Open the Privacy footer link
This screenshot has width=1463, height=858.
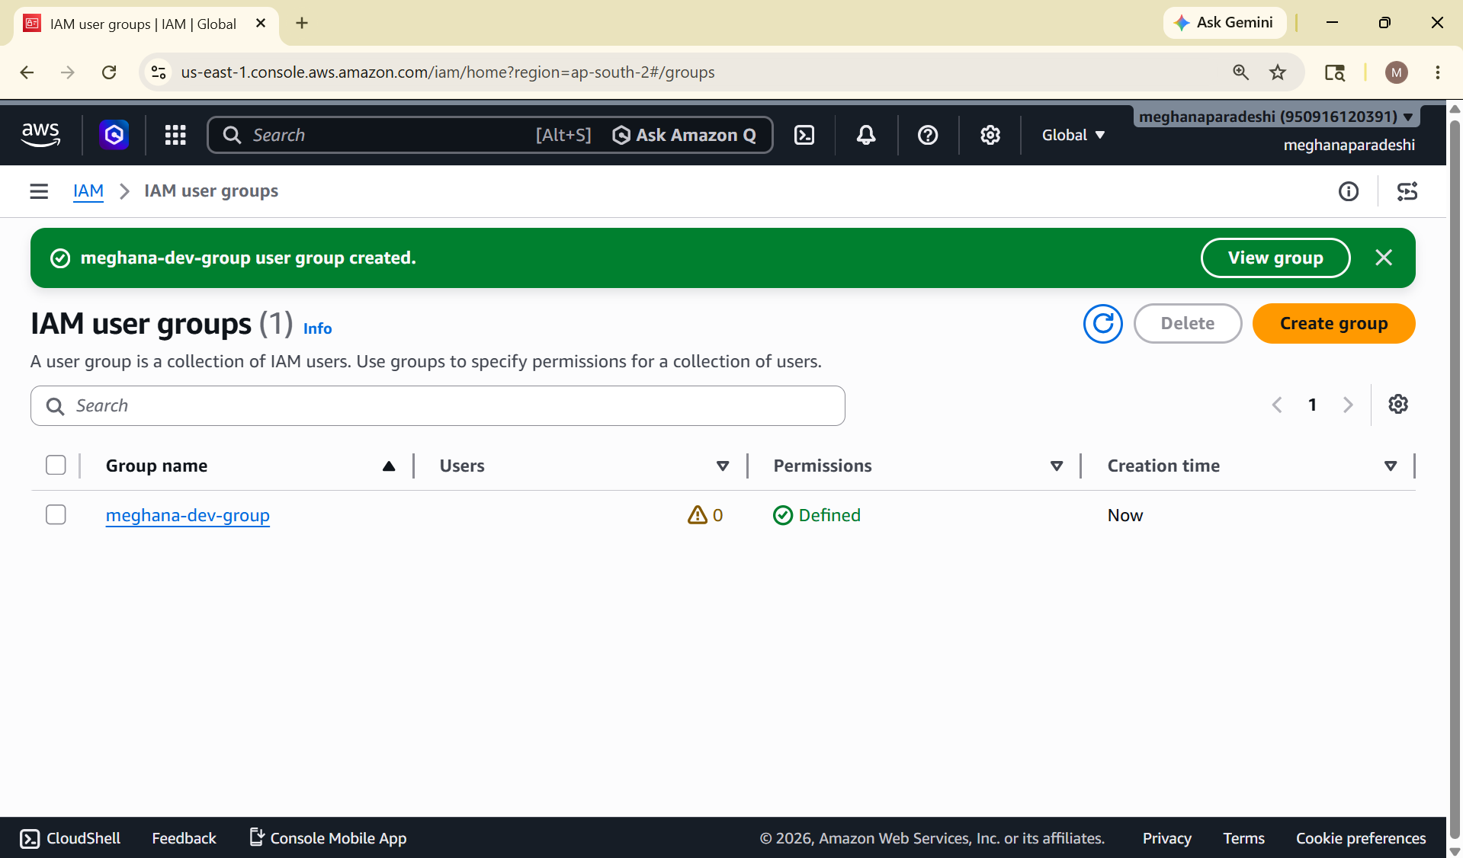click(1166, 838)
